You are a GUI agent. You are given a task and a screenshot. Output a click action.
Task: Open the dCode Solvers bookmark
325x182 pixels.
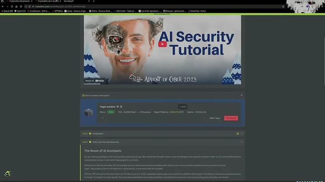pos(76,11)
